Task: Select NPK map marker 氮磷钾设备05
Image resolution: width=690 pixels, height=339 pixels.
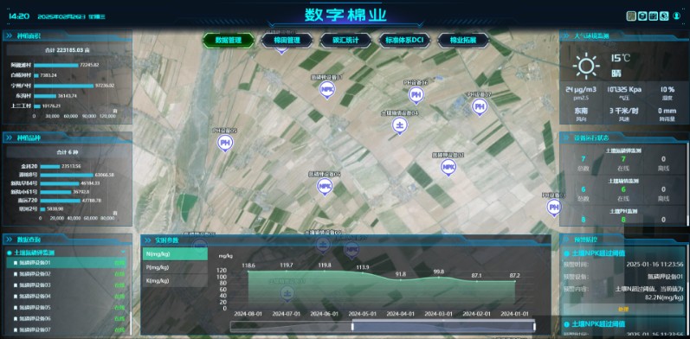Action: tap(325, 187)
